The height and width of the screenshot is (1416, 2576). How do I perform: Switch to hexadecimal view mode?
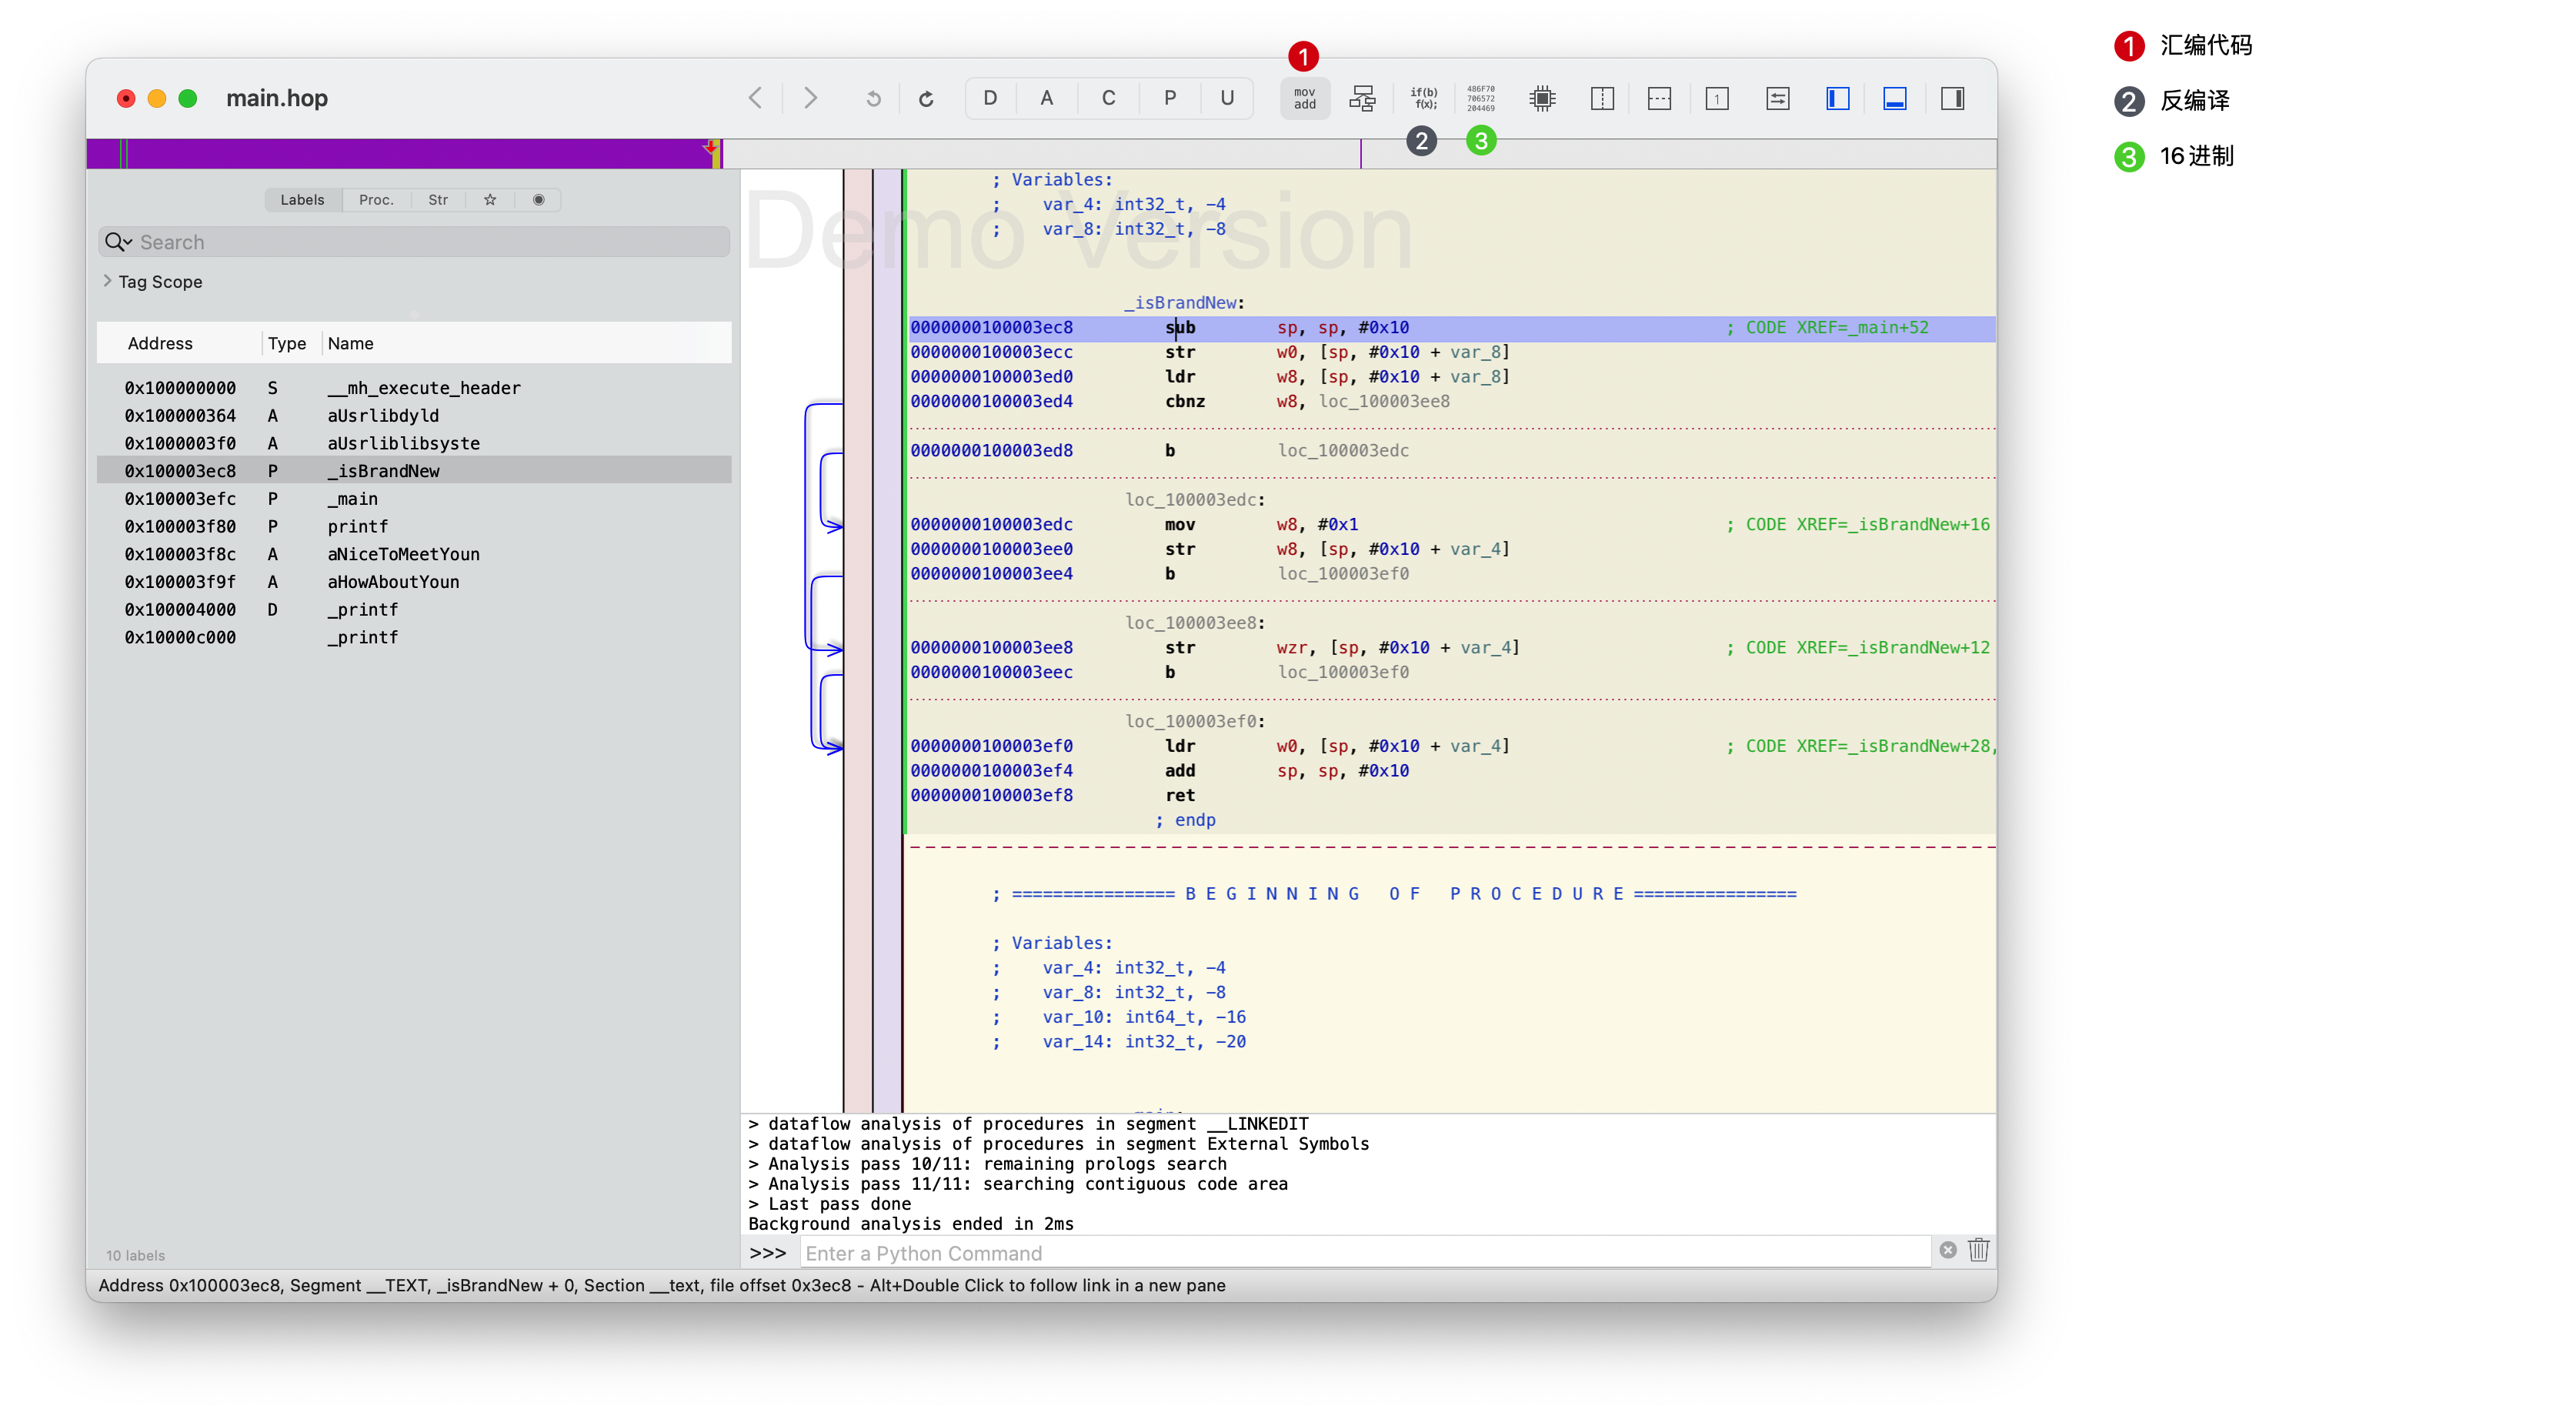coord(1481,98)
